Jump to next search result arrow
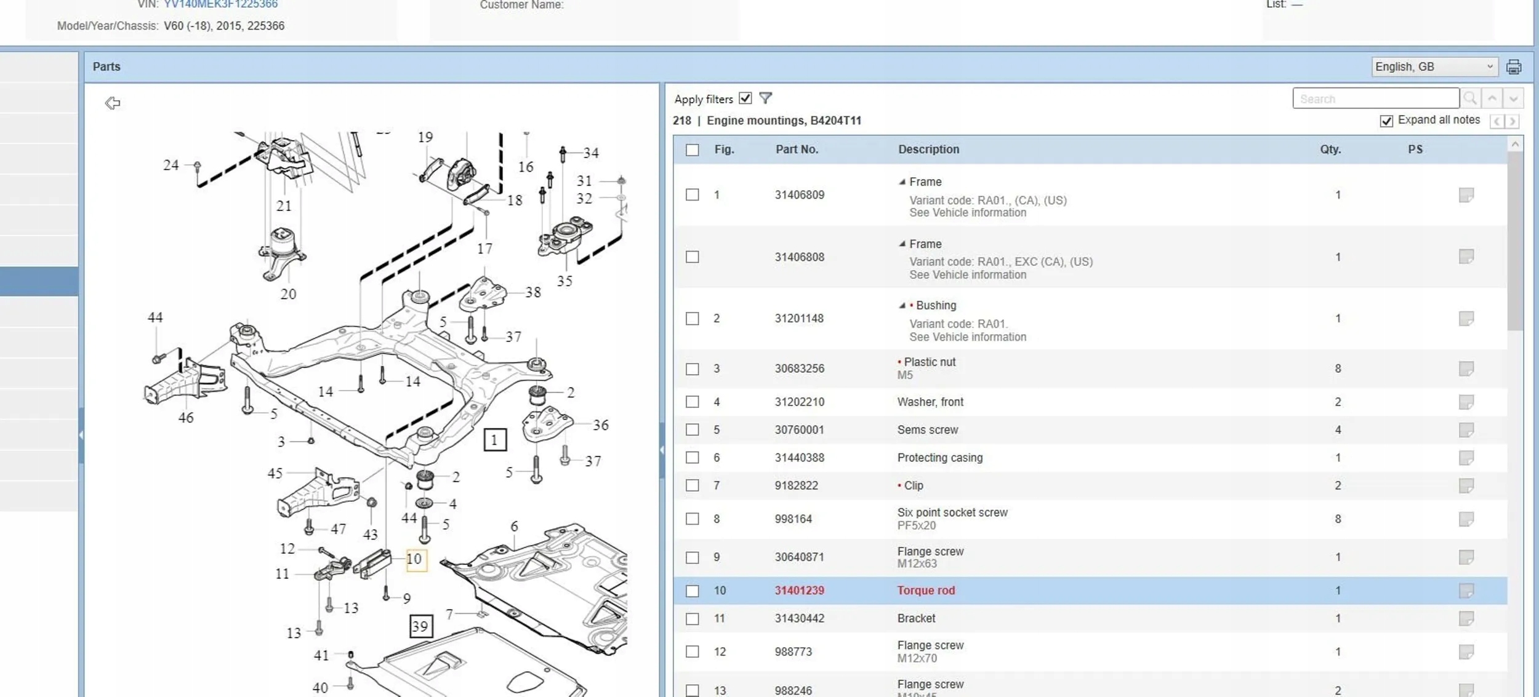 (x=1513, y=98)
